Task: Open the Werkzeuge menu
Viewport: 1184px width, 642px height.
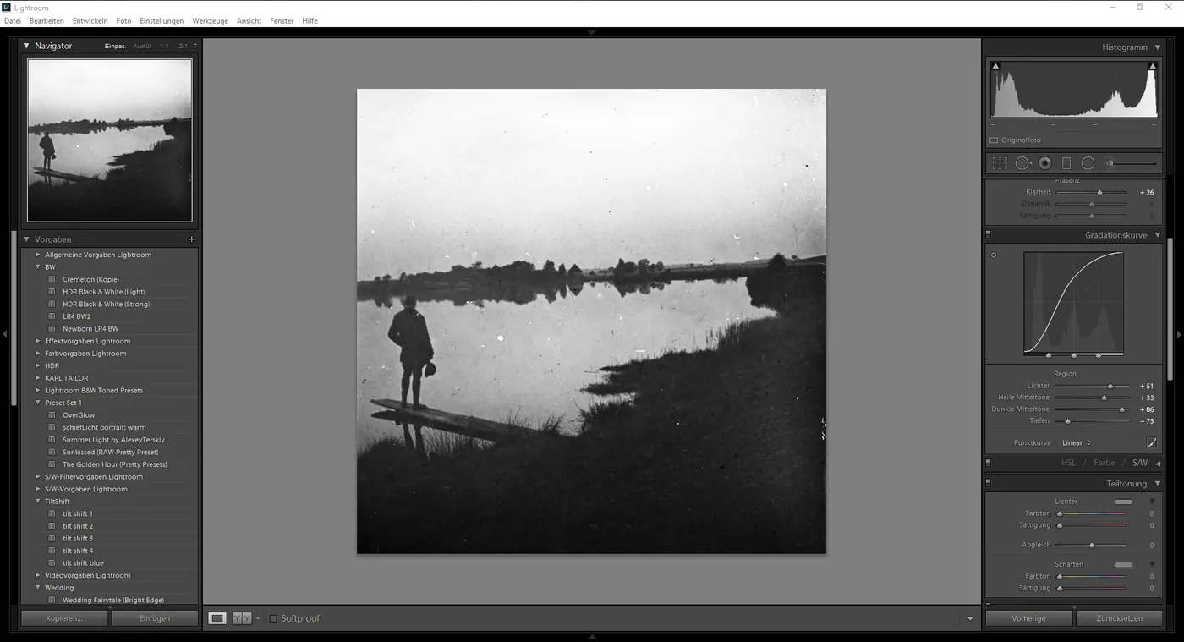Action: (210, 20)
